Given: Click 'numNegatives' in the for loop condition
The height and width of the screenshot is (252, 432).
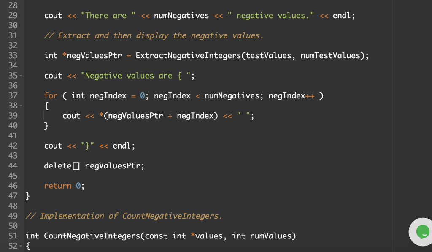Looking at the screenshot, I should [232, 96].
